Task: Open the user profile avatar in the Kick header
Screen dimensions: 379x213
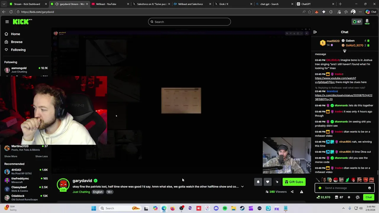Action: point(367,22)
